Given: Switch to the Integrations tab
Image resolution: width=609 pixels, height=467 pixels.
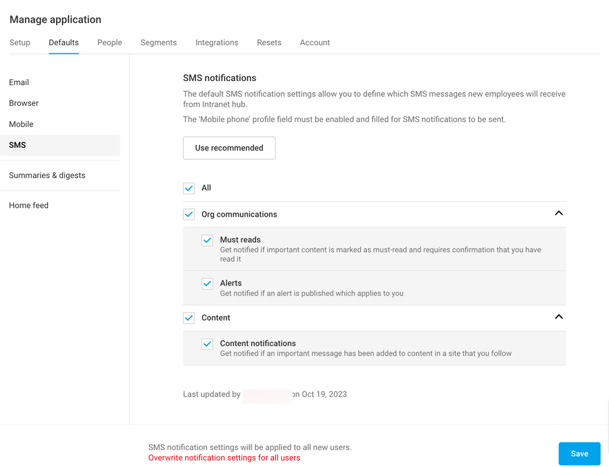Looking at the screenshot, I should 216,43.
